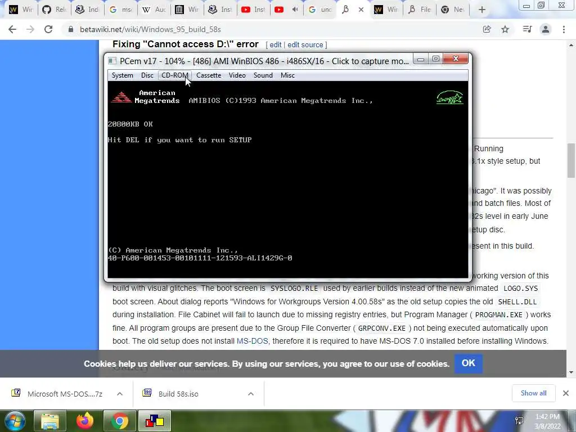Open the Misc menu in PCem
Viewport: 576px width, 432px height.
pyautogui.click(x=287, y=75)
